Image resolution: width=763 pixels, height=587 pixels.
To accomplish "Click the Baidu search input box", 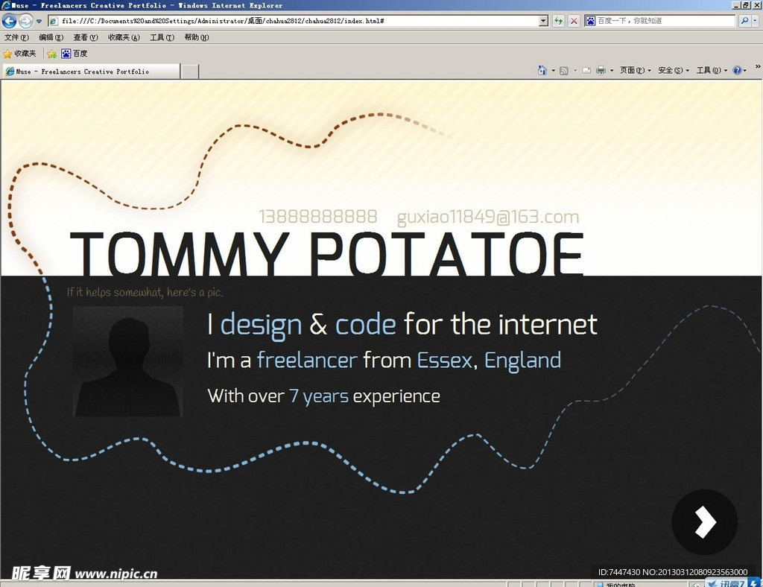I will coord(665,20).
